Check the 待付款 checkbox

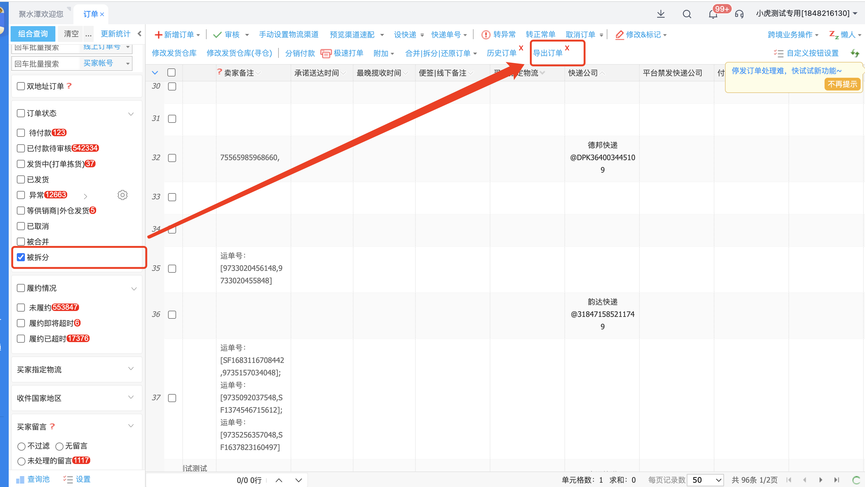(21, 133)
